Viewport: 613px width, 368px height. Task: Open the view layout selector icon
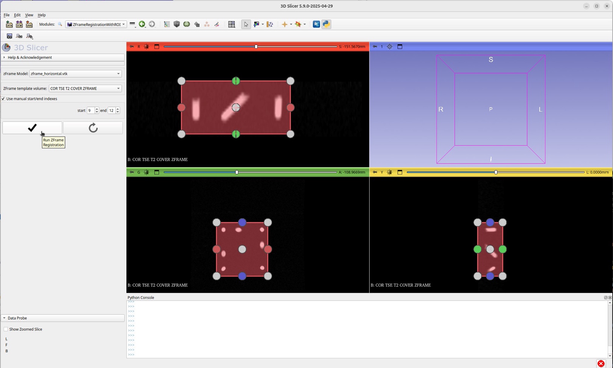(x=232, y=24)
